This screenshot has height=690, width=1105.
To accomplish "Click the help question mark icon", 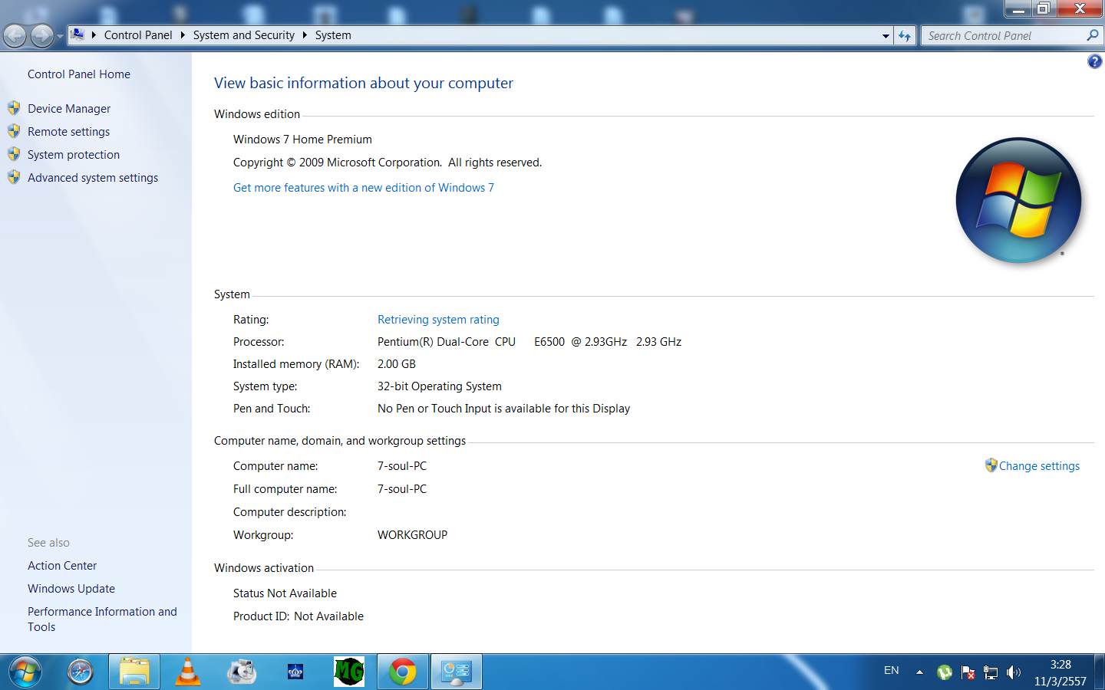I will pos(1094,61).
